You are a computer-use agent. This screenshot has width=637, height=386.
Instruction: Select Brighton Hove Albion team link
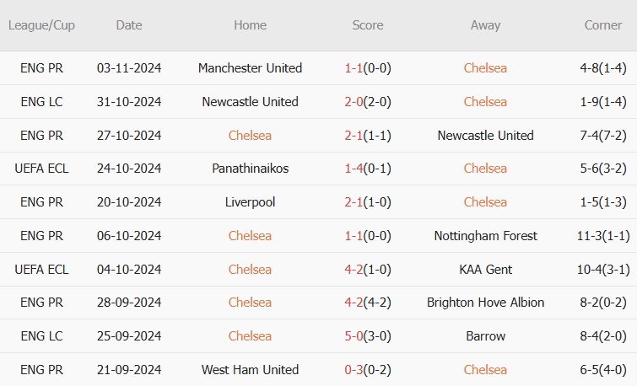pos(485,303)
